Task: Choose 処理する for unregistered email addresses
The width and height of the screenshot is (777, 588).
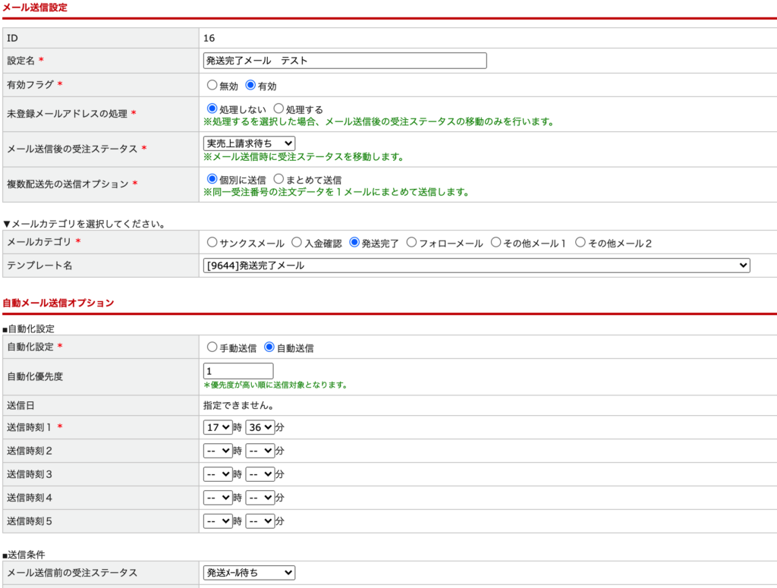Action: click(x=278, y=109)
